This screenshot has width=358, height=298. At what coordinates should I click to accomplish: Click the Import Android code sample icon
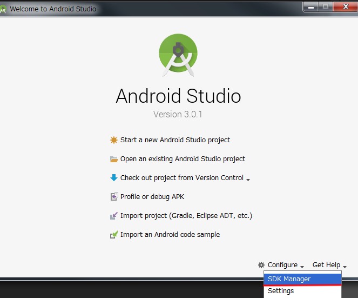(x=114, y=235)
